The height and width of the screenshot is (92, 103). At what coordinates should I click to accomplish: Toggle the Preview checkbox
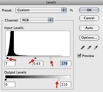[79, 55]
